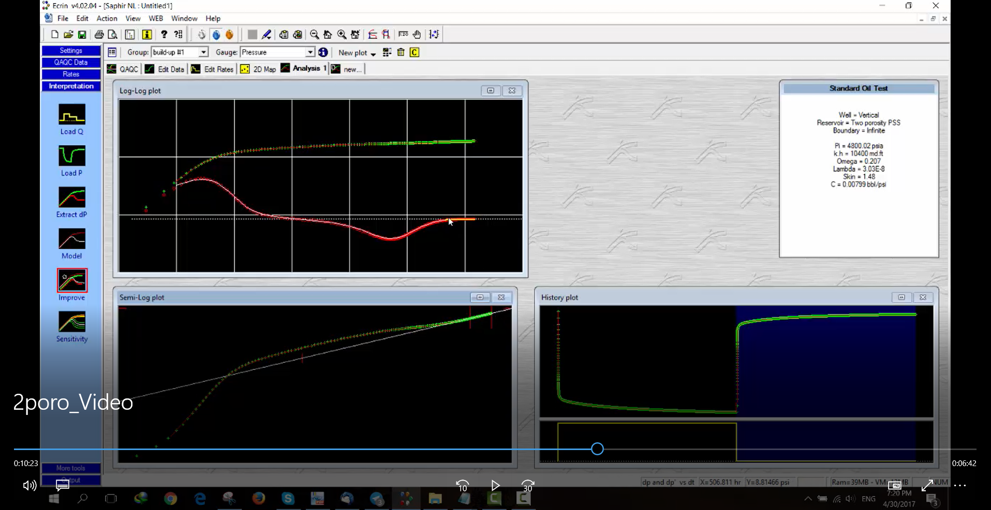Image resolution: width=991 pixels, height=510 pixels.
Task: Click the yellow C icon in plot toolbar
Action: (x=415, y=52)
